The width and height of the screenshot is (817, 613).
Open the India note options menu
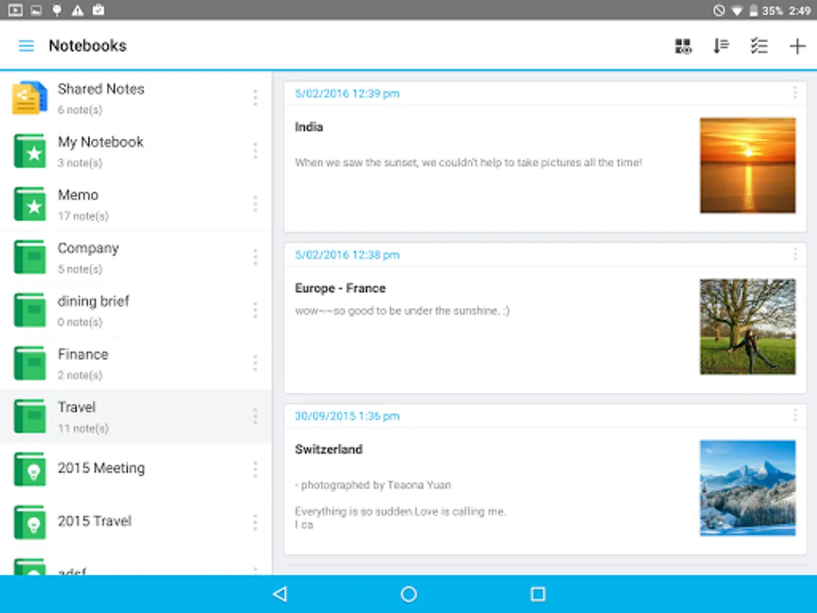[795, 93]
